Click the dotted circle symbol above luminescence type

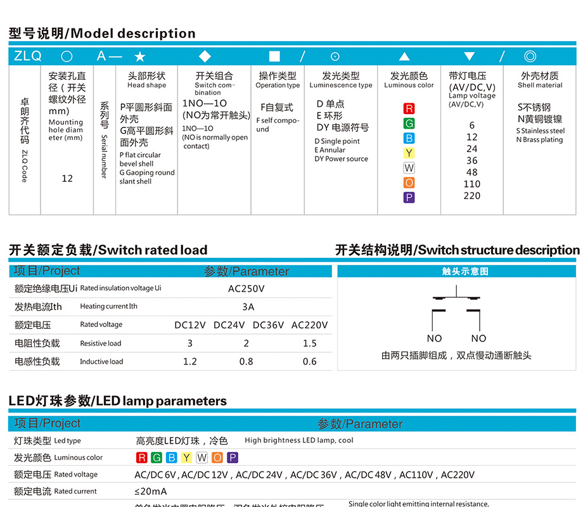335,56
